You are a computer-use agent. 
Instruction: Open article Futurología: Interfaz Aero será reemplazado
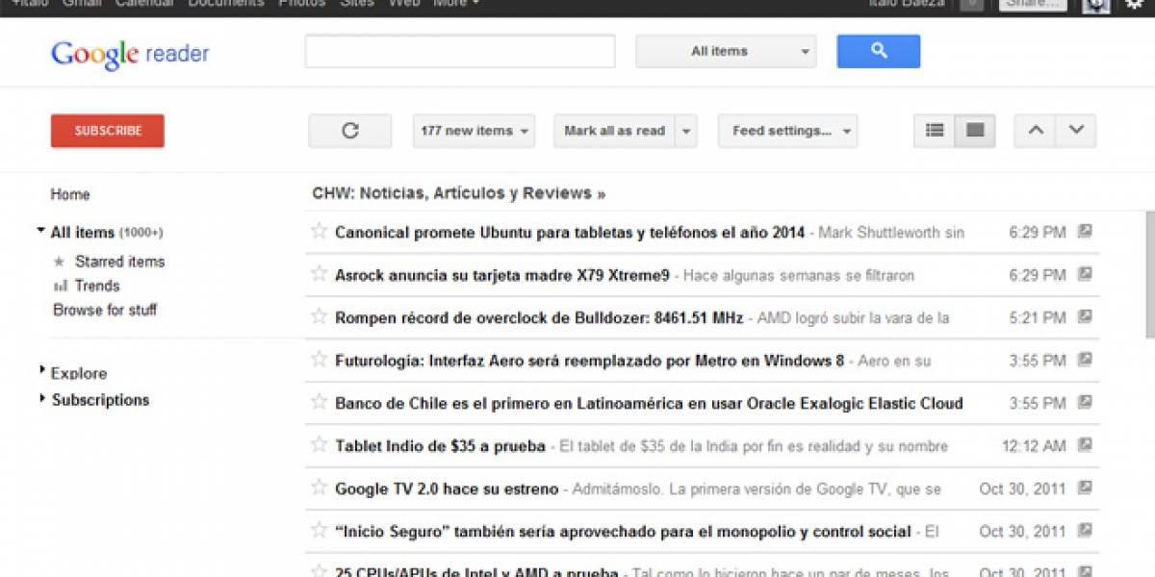point(589,361)
